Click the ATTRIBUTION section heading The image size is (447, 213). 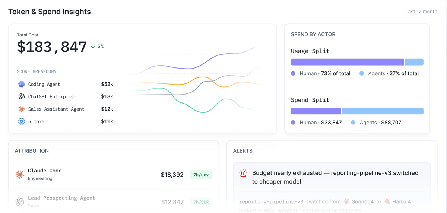click(x=32, y=151)
